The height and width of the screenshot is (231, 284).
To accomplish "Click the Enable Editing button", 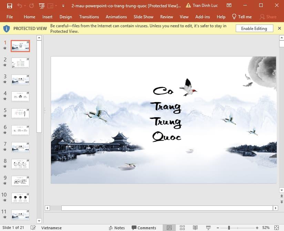I will [x=254, y=28].
